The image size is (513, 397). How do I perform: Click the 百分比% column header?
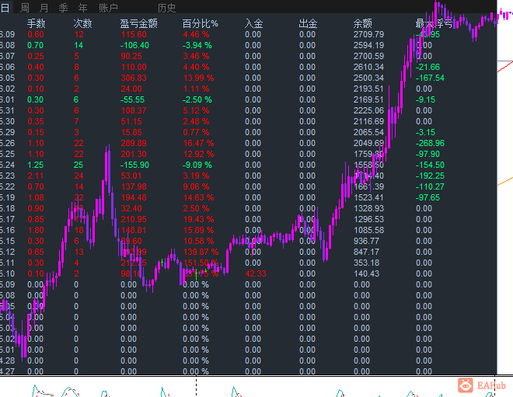pos(201,23)
